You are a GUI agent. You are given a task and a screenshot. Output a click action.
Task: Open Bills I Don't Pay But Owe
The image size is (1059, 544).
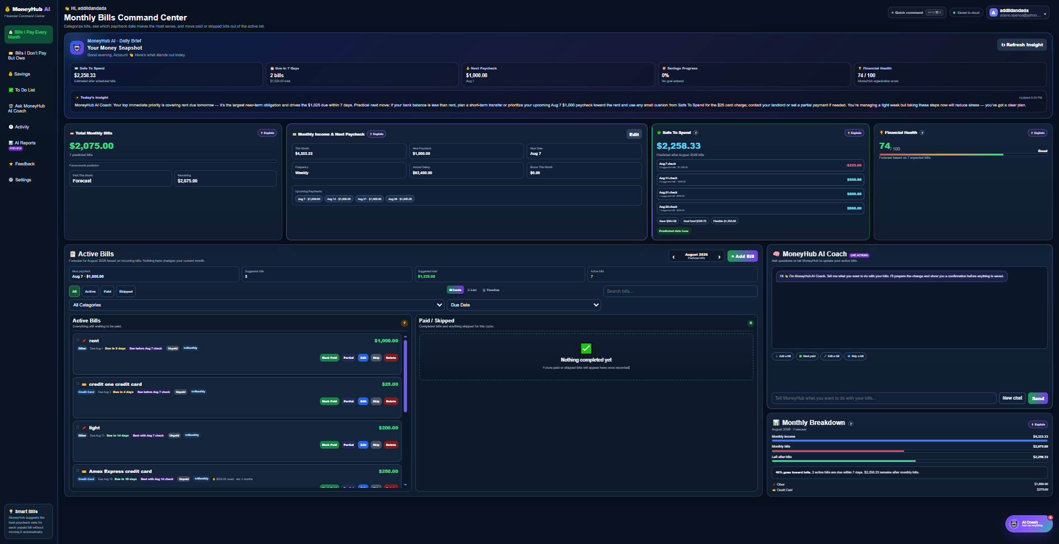29,55
